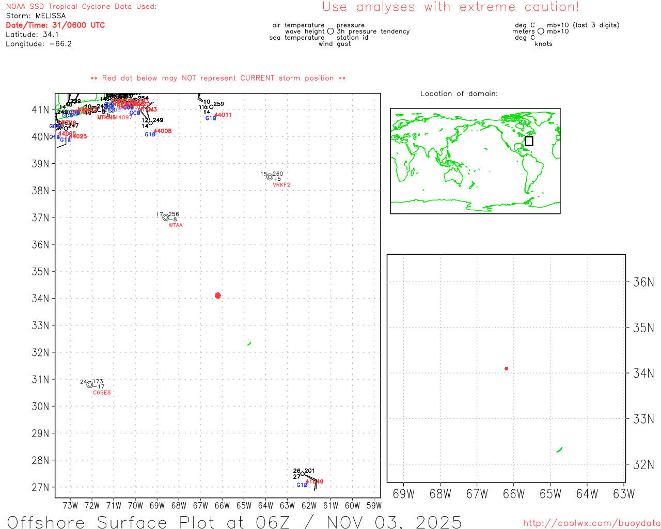Click buoy label 44011
This screenshot has width=661, height=529.
(x=223, y=115)
